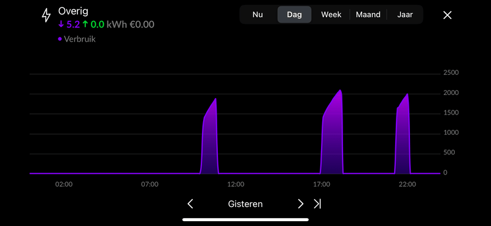The height and width of the screenshot is (226, 491).
Task: Tap the 1000 y-axis label
Action: [x=451, y=133]
